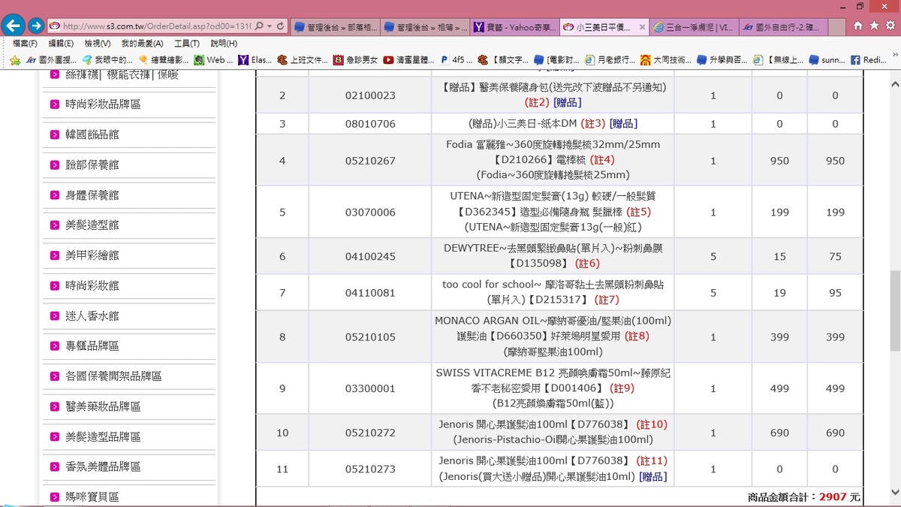
Task: Open the browser settings gear icon
Action: click(x=889, y=26)
